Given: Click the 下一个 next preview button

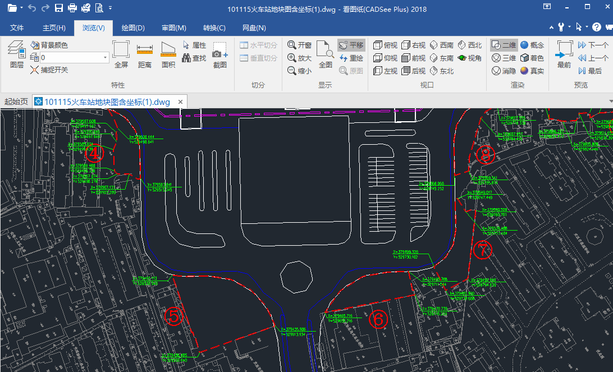Looking at the screenshot, I should (593, 45).
